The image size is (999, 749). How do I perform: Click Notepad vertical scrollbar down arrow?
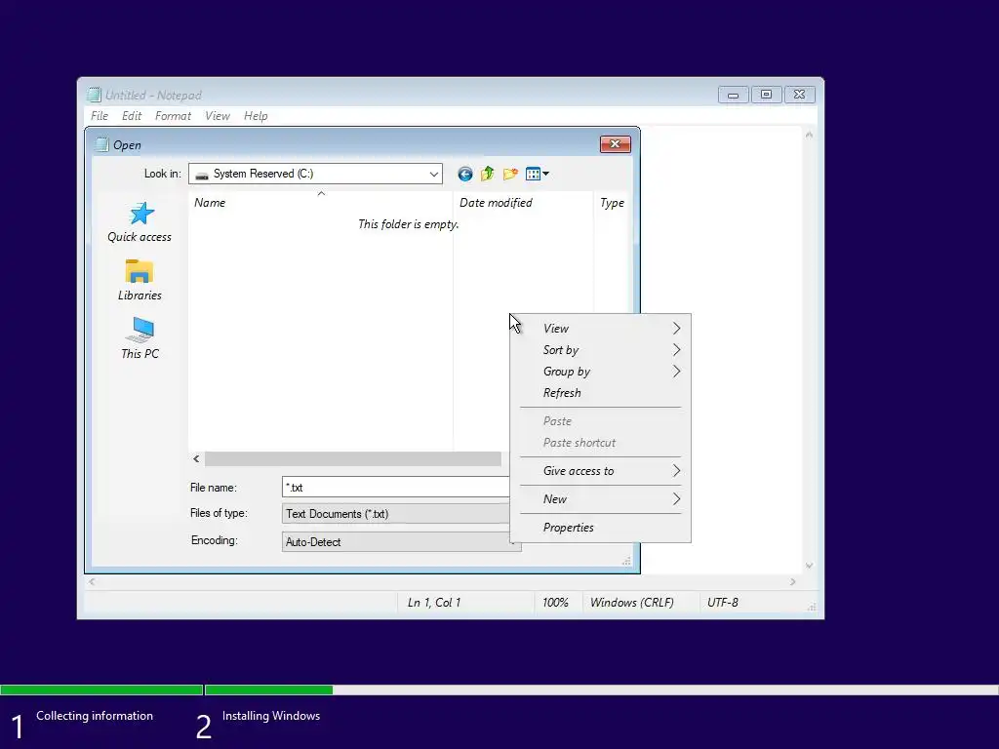pyautogui.click(x=809, y=566)
